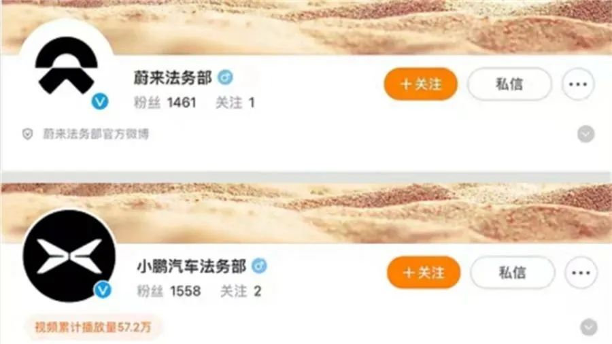
Task: Follow the 蔚来法务部 account
Action: [x=420, y=84]
